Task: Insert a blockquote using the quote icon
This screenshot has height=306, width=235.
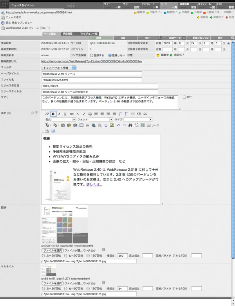Action: click(145, 114)
